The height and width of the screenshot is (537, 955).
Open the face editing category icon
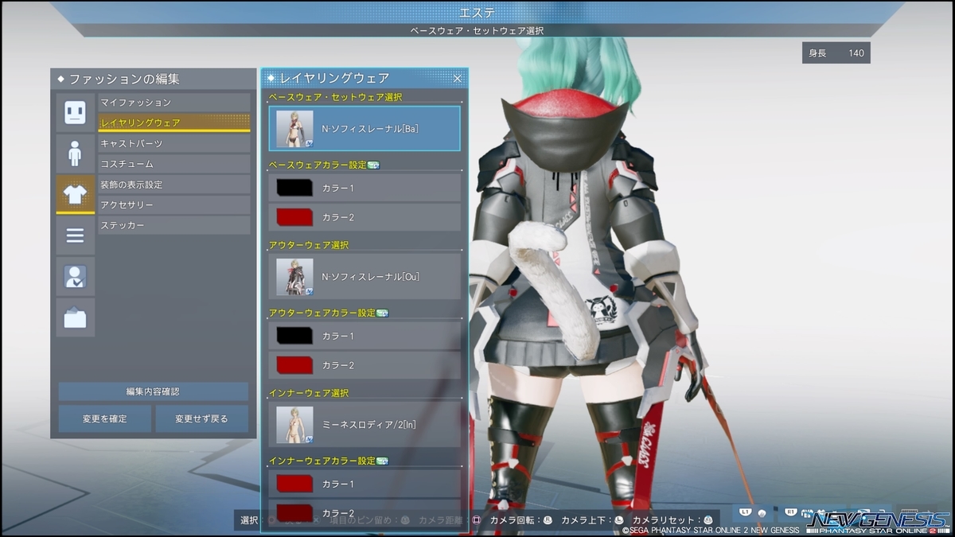(75, 111)
